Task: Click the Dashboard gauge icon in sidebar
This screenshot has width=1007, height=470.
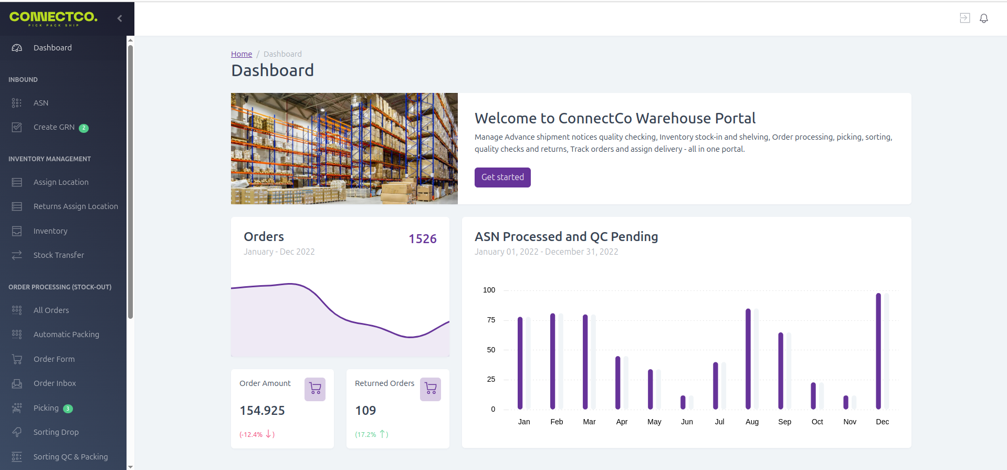Action: pos(17,48)
